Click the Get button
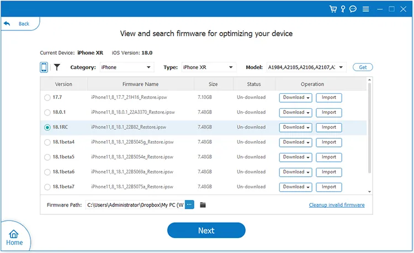 click(363, 67)
